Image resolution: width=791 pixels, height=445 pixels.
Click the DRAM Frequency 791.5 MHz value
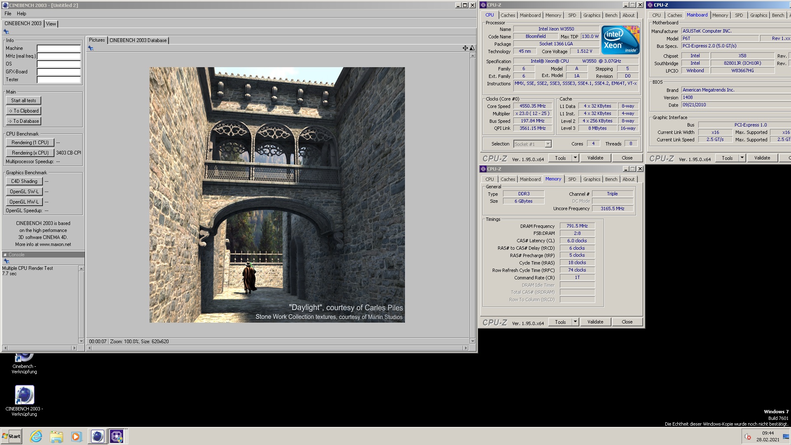(x=577, y=226)
